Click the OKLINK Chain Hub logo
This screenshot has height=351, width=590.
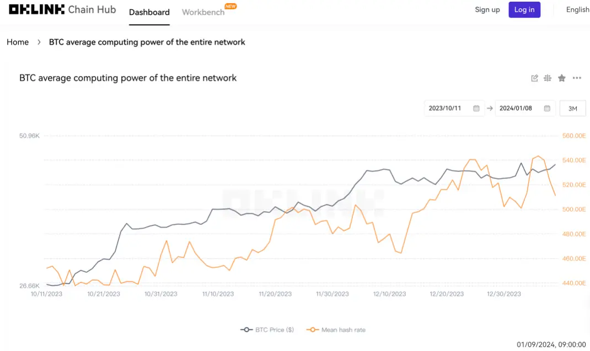click(62, 10)
